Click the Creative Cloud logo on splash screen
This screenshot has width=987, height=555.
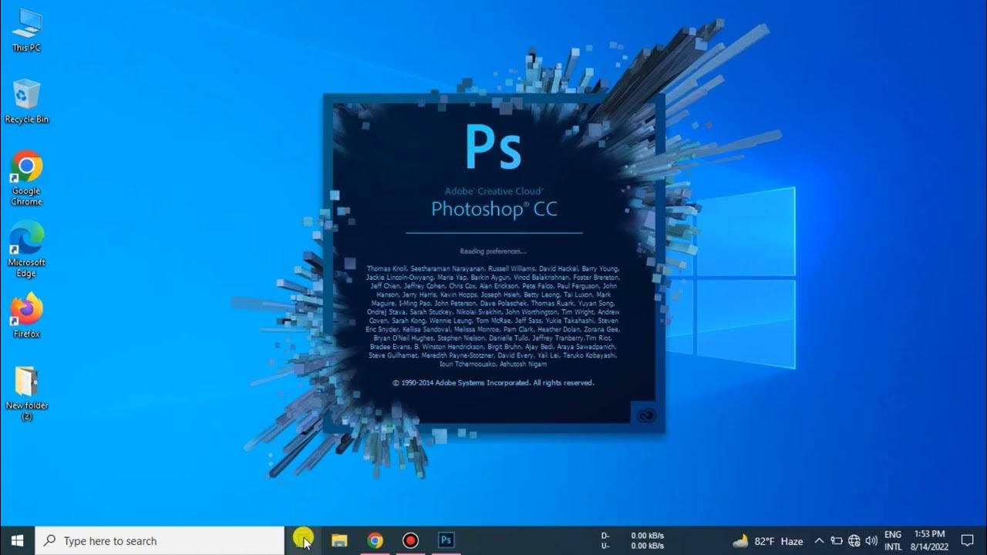(646, 416)
